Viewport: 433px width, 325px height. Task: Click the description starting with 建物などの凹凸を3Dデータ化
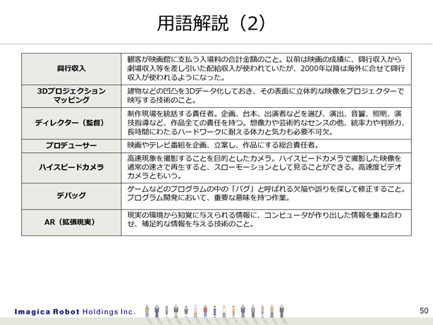(x=265, y=96)
